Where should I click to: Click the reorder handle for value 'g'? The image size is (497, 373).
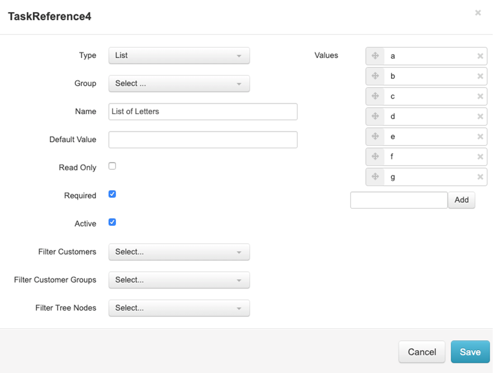375,177
